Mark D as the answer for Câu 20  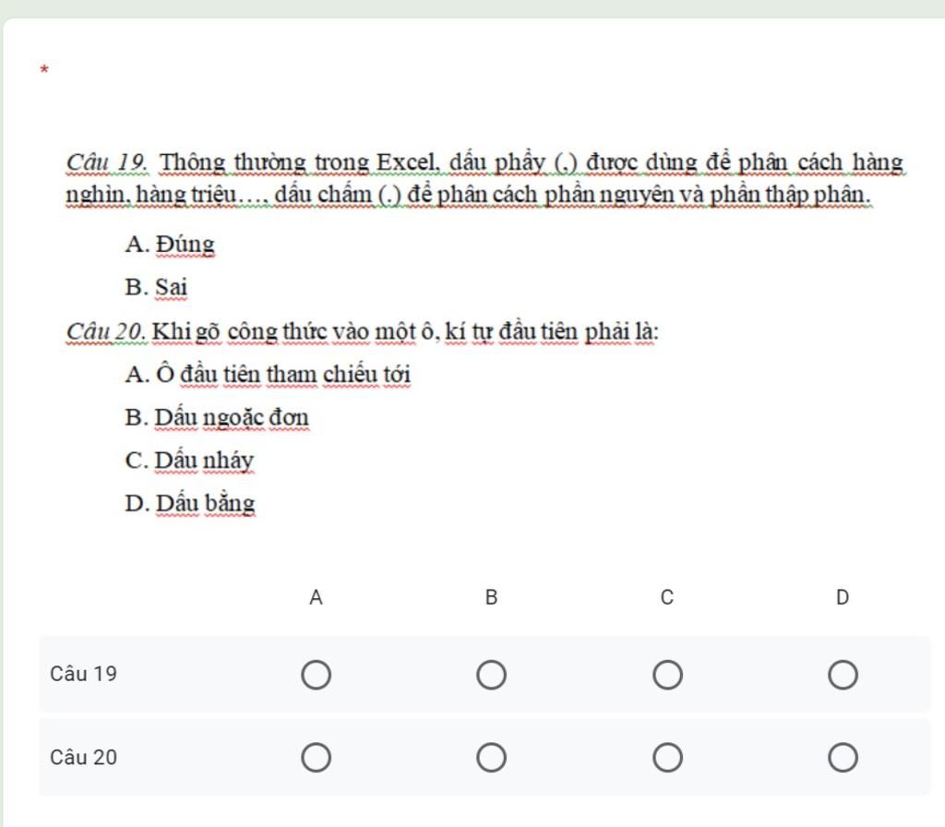pos(842,759)
